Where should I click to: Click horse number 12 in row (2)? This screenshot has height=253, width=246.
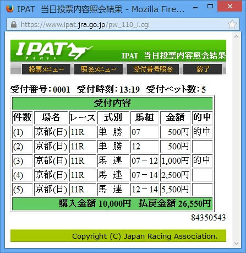[x=145, y=147]
